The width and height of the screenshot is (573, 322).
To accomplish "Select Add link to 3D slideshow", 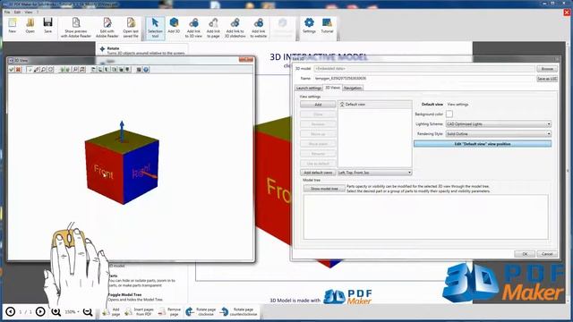I will point(235,28).
